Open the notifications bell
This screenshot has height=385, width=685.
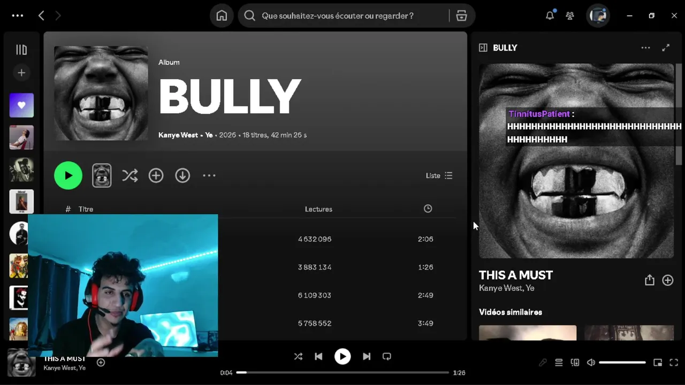point(550,16)
